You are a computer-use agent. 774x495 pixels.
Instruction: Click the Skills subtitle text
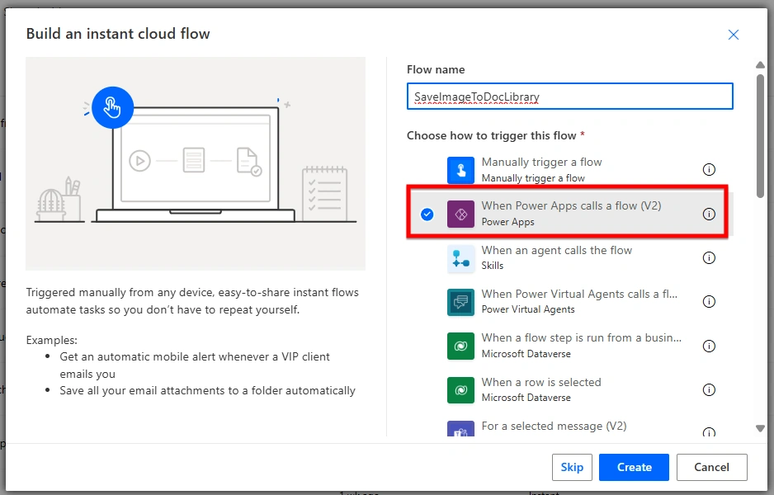click(493, 266)
